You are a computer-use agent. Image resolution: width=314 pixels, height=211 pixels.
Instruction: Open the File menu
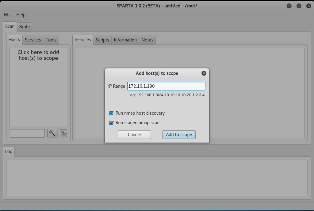click(x=7, y=15)
